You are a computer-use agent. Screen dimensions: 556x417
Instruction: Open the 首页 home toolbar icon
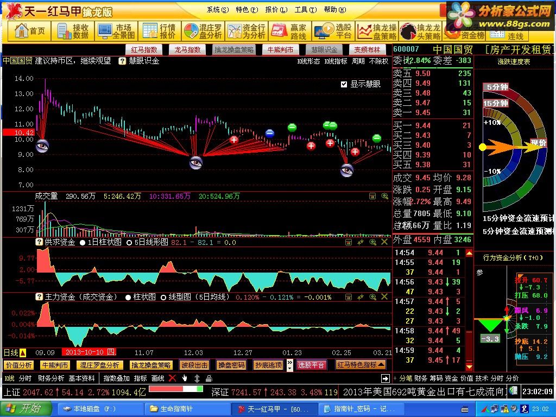click(30, 31)
